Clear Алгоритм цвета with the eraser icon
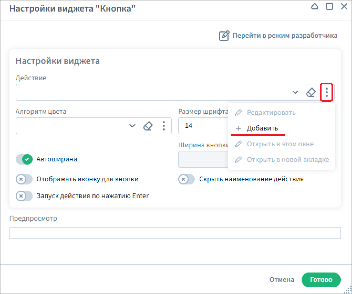This screenshot has height=294, width=352. pyautogui.click(x=148, y=126)
